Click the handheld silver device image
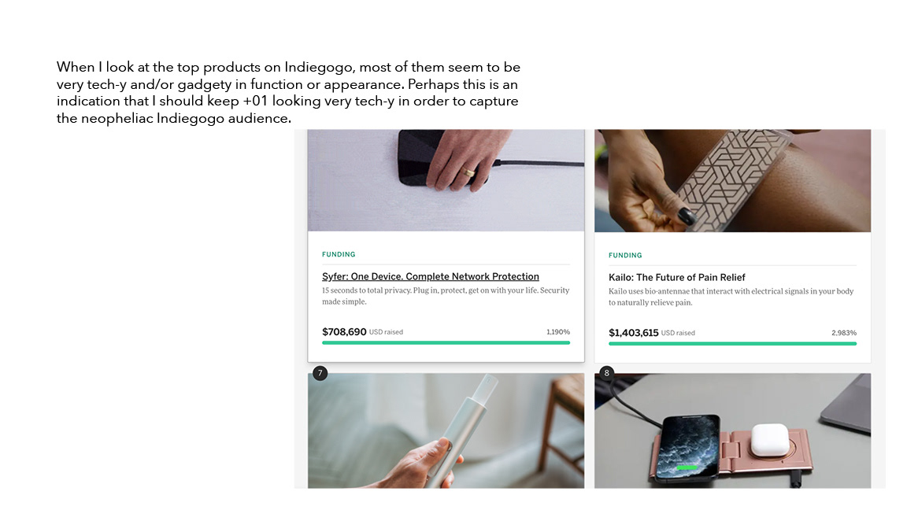 (446, 431)
